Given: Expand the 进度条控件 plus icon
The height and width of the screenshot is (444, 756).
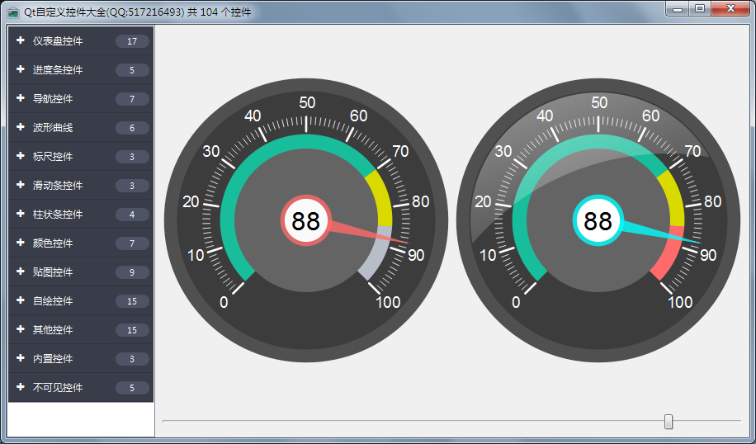Looking at the screenshot, I should tap(21, 69).
